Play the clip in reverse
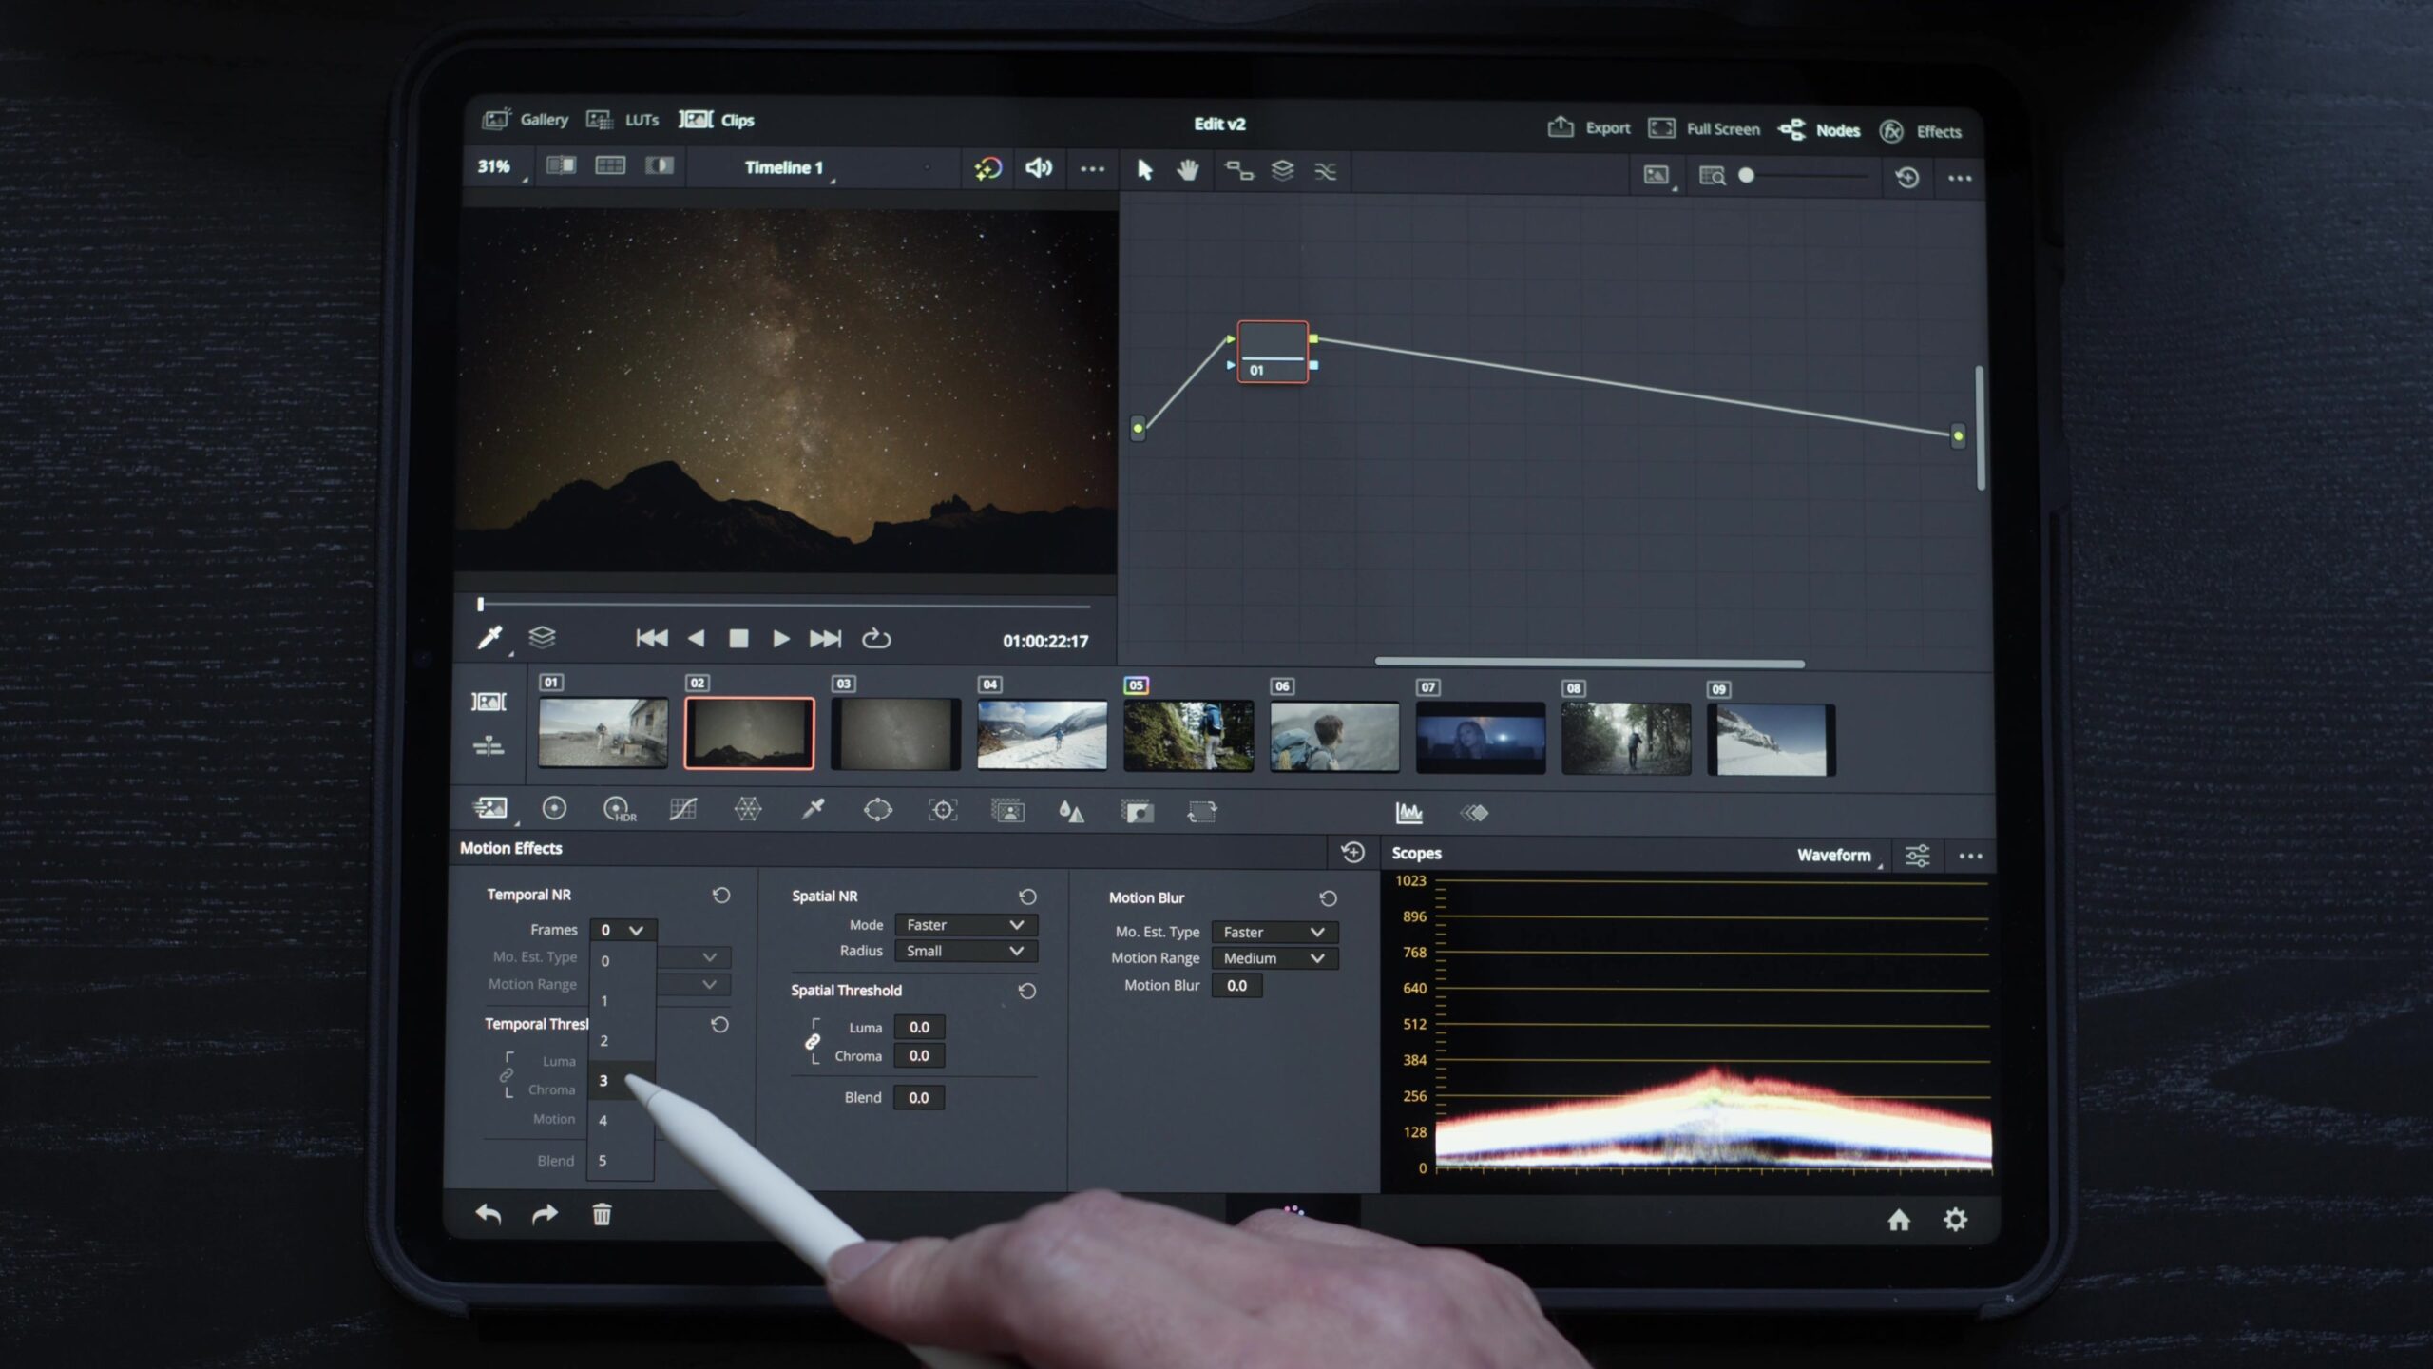2433x1369 pixels. click(x=696, y=639)
